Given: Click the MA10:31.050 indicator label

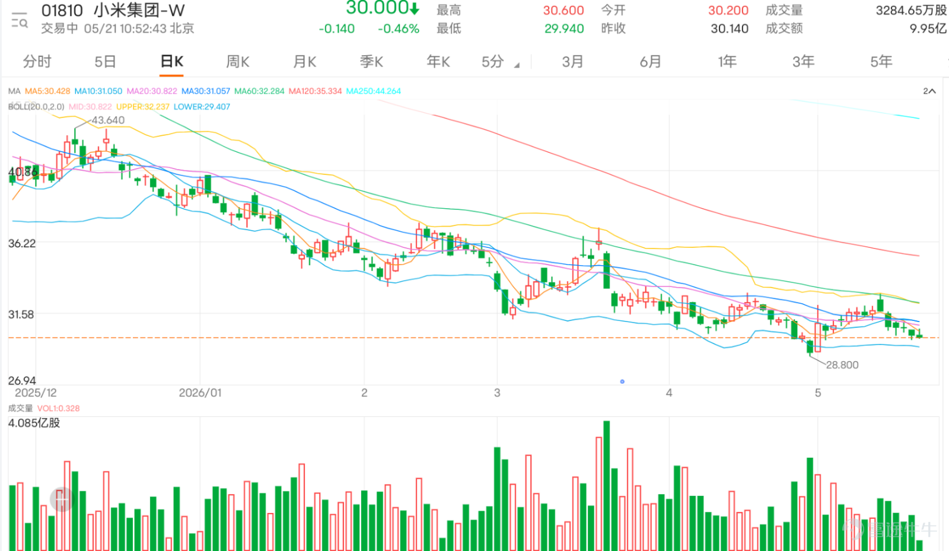Looking at the screenshot, I should coord(98,91).
